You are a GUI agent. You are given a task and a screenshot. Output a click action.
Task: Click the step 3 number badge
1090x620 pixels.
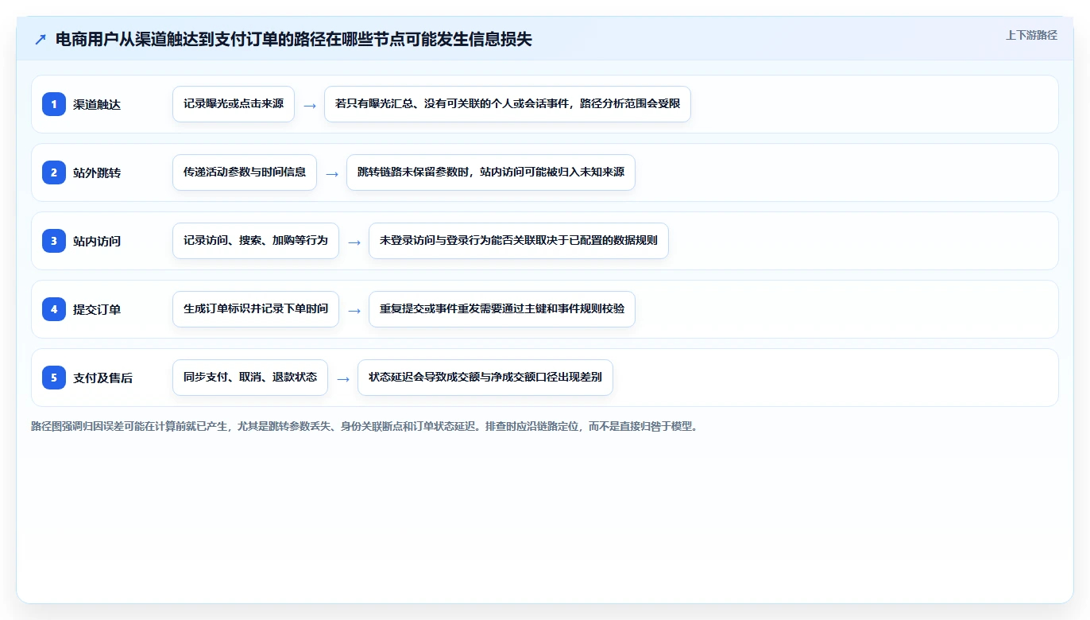coord(54,241)
